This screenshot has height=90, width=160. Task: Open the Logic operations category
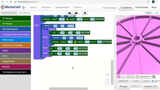15,45
